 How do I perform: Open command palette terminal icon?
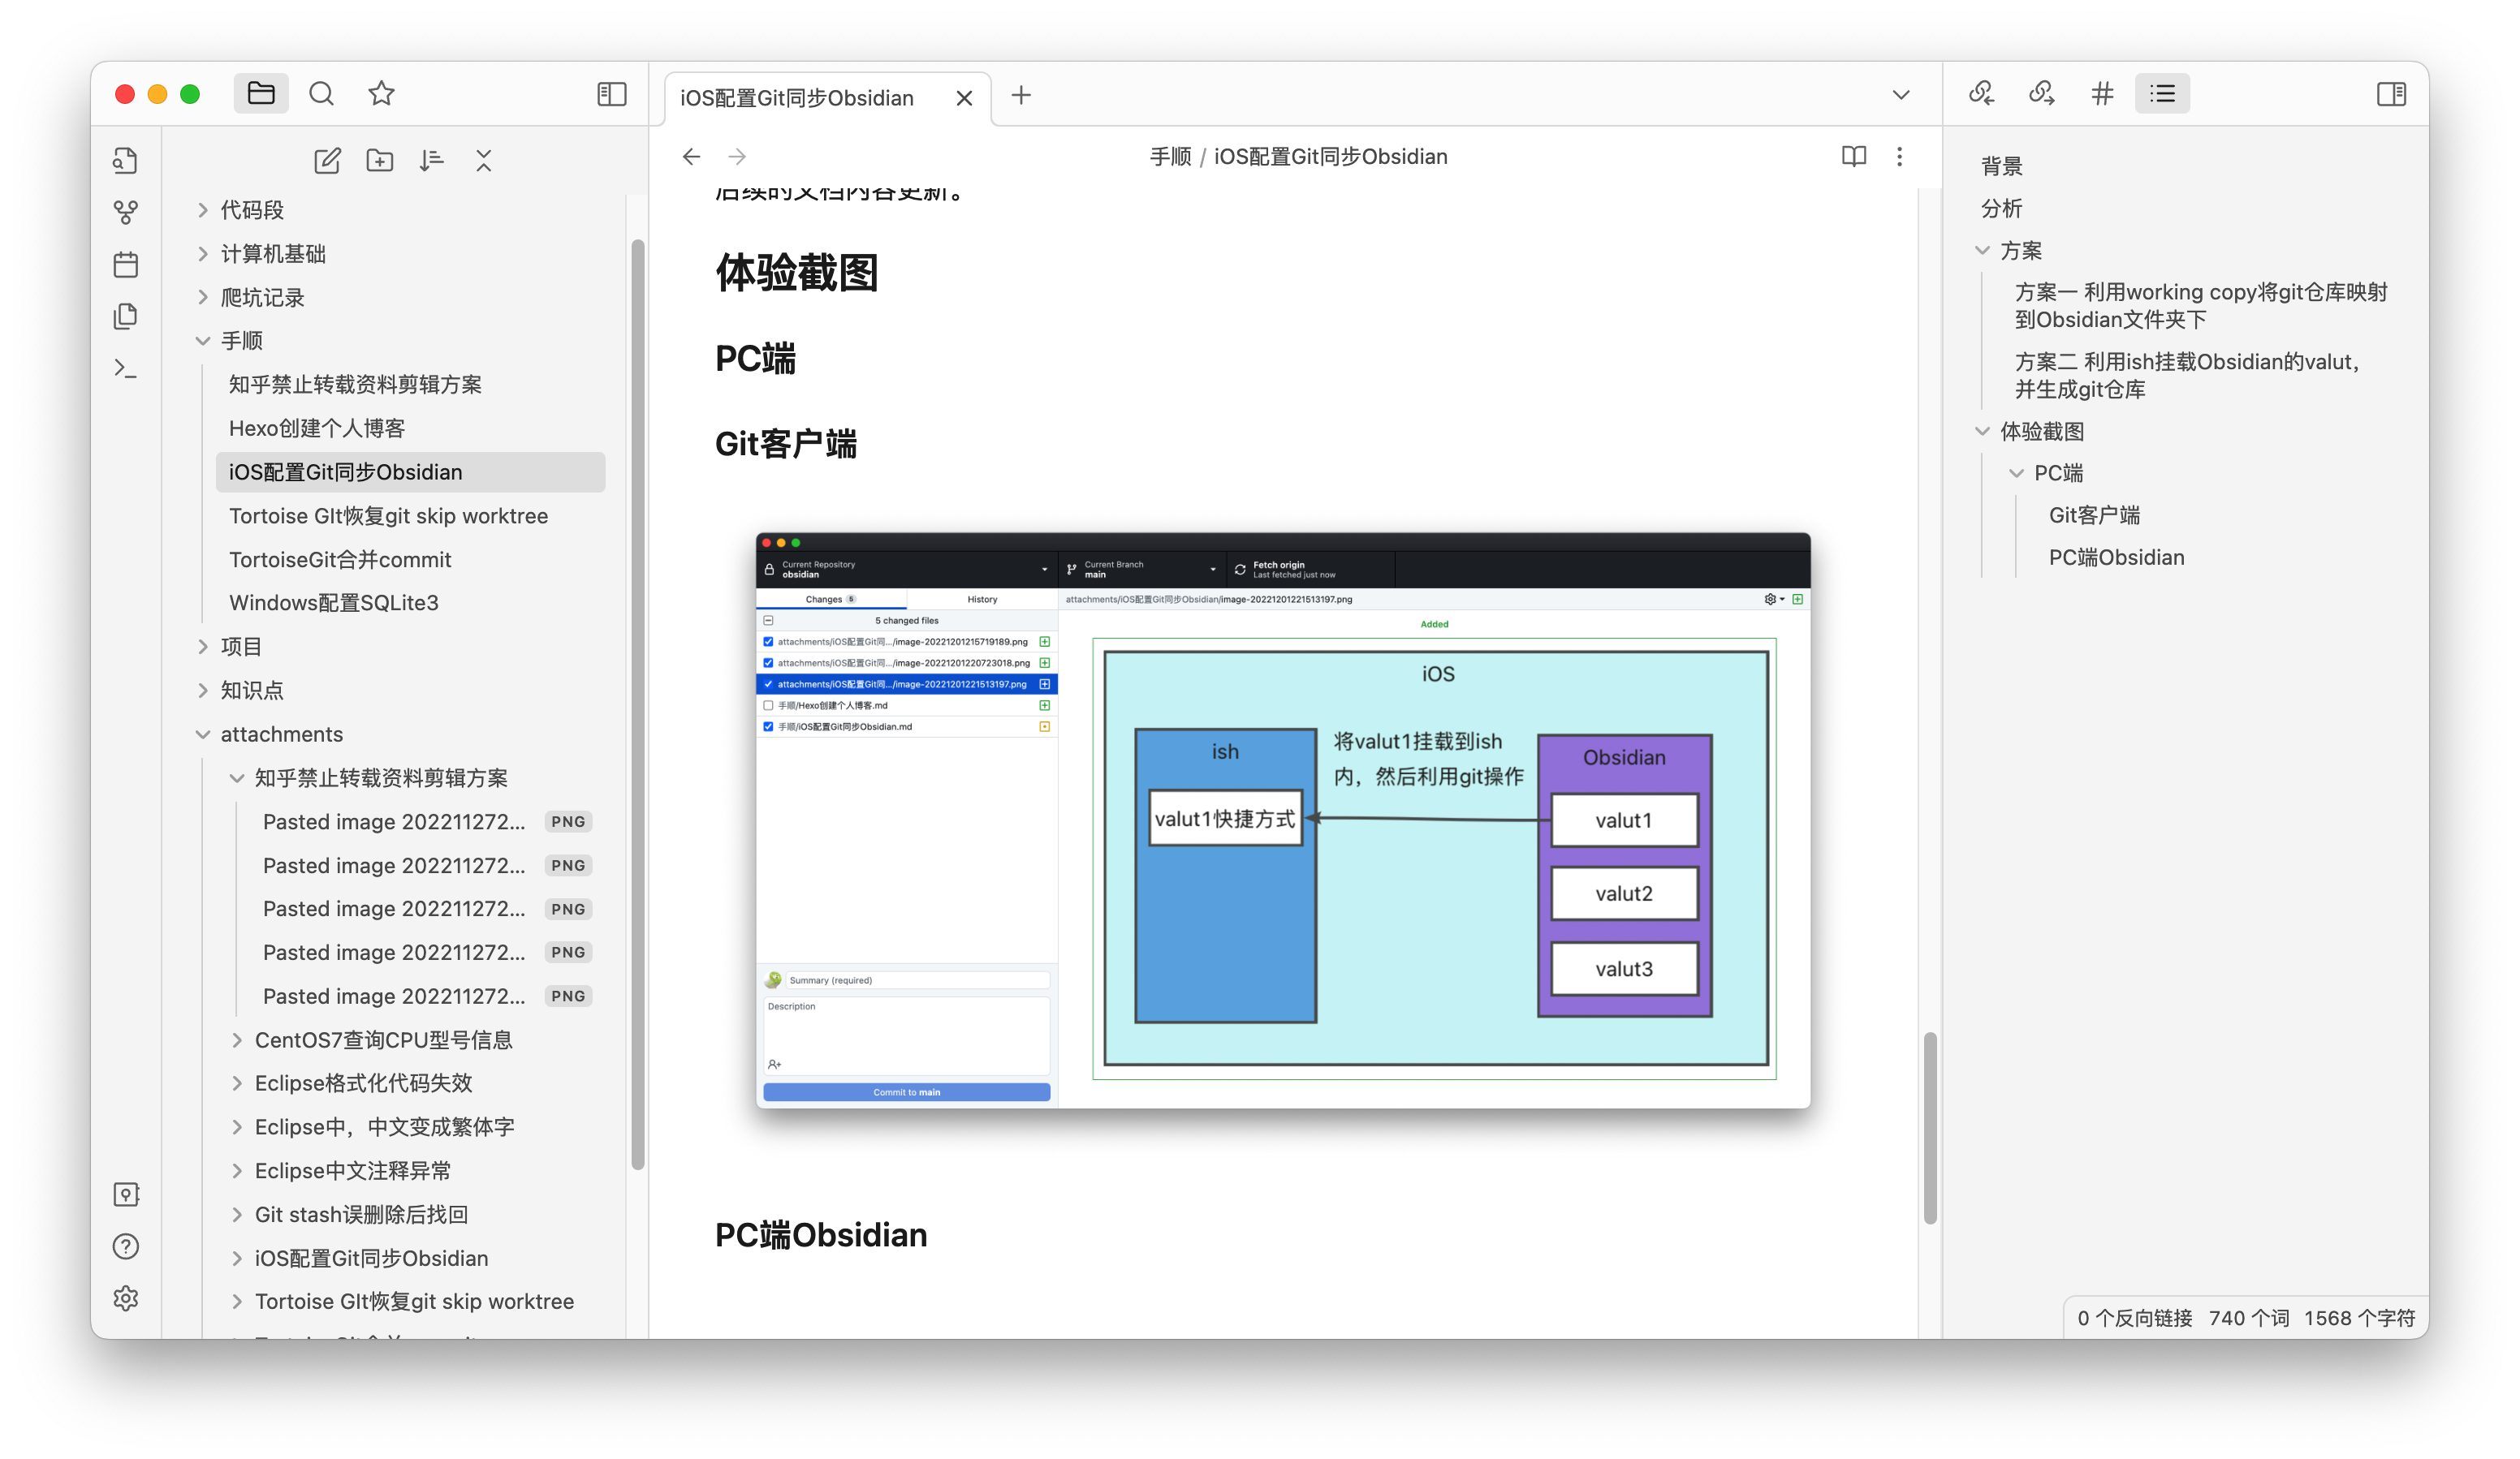pos(126,368)
